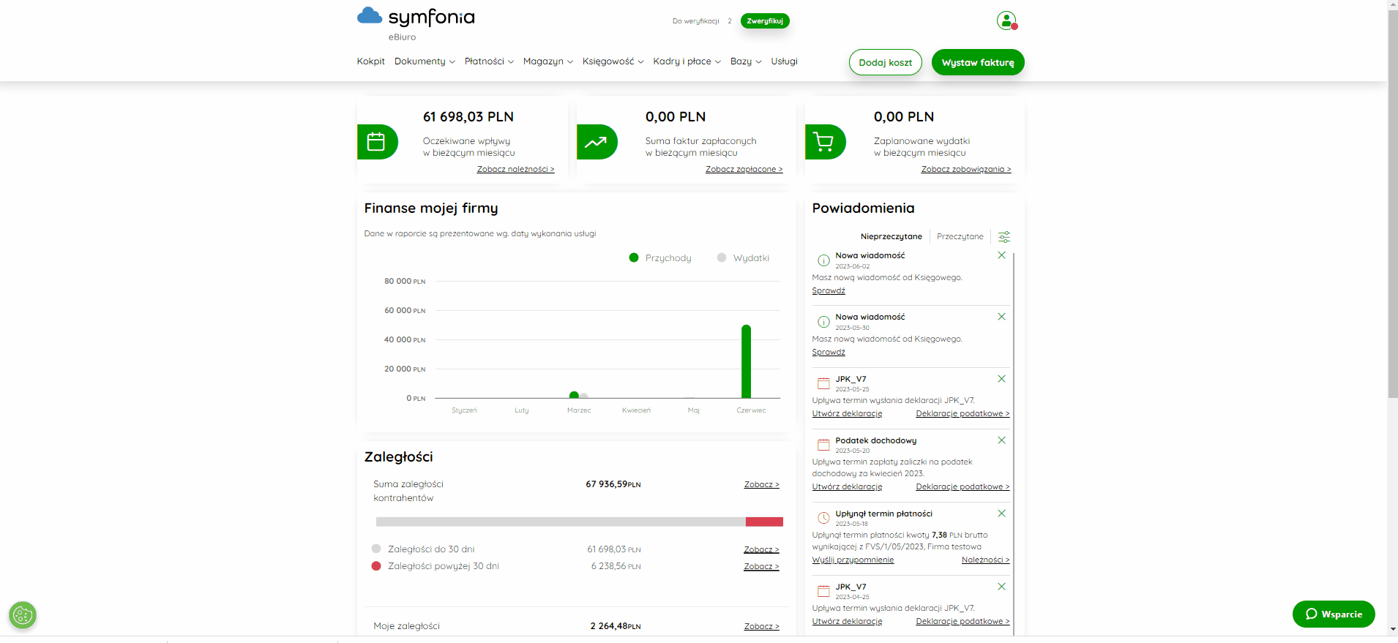Click the green trend arrow icon
Viewport: 1398px width, 643px height.
pyautogui.click(x=597, y=142)
